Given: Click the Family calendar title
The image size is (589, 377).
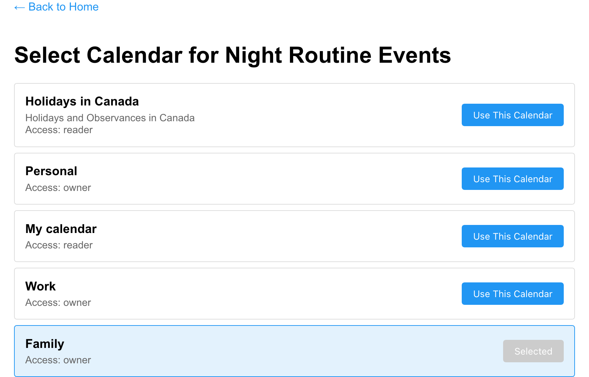Looking at the screenshot, I should point(45,344).
